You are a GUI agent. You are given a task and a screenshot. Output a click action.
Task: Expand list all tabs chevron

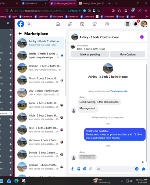click(116, 3)
